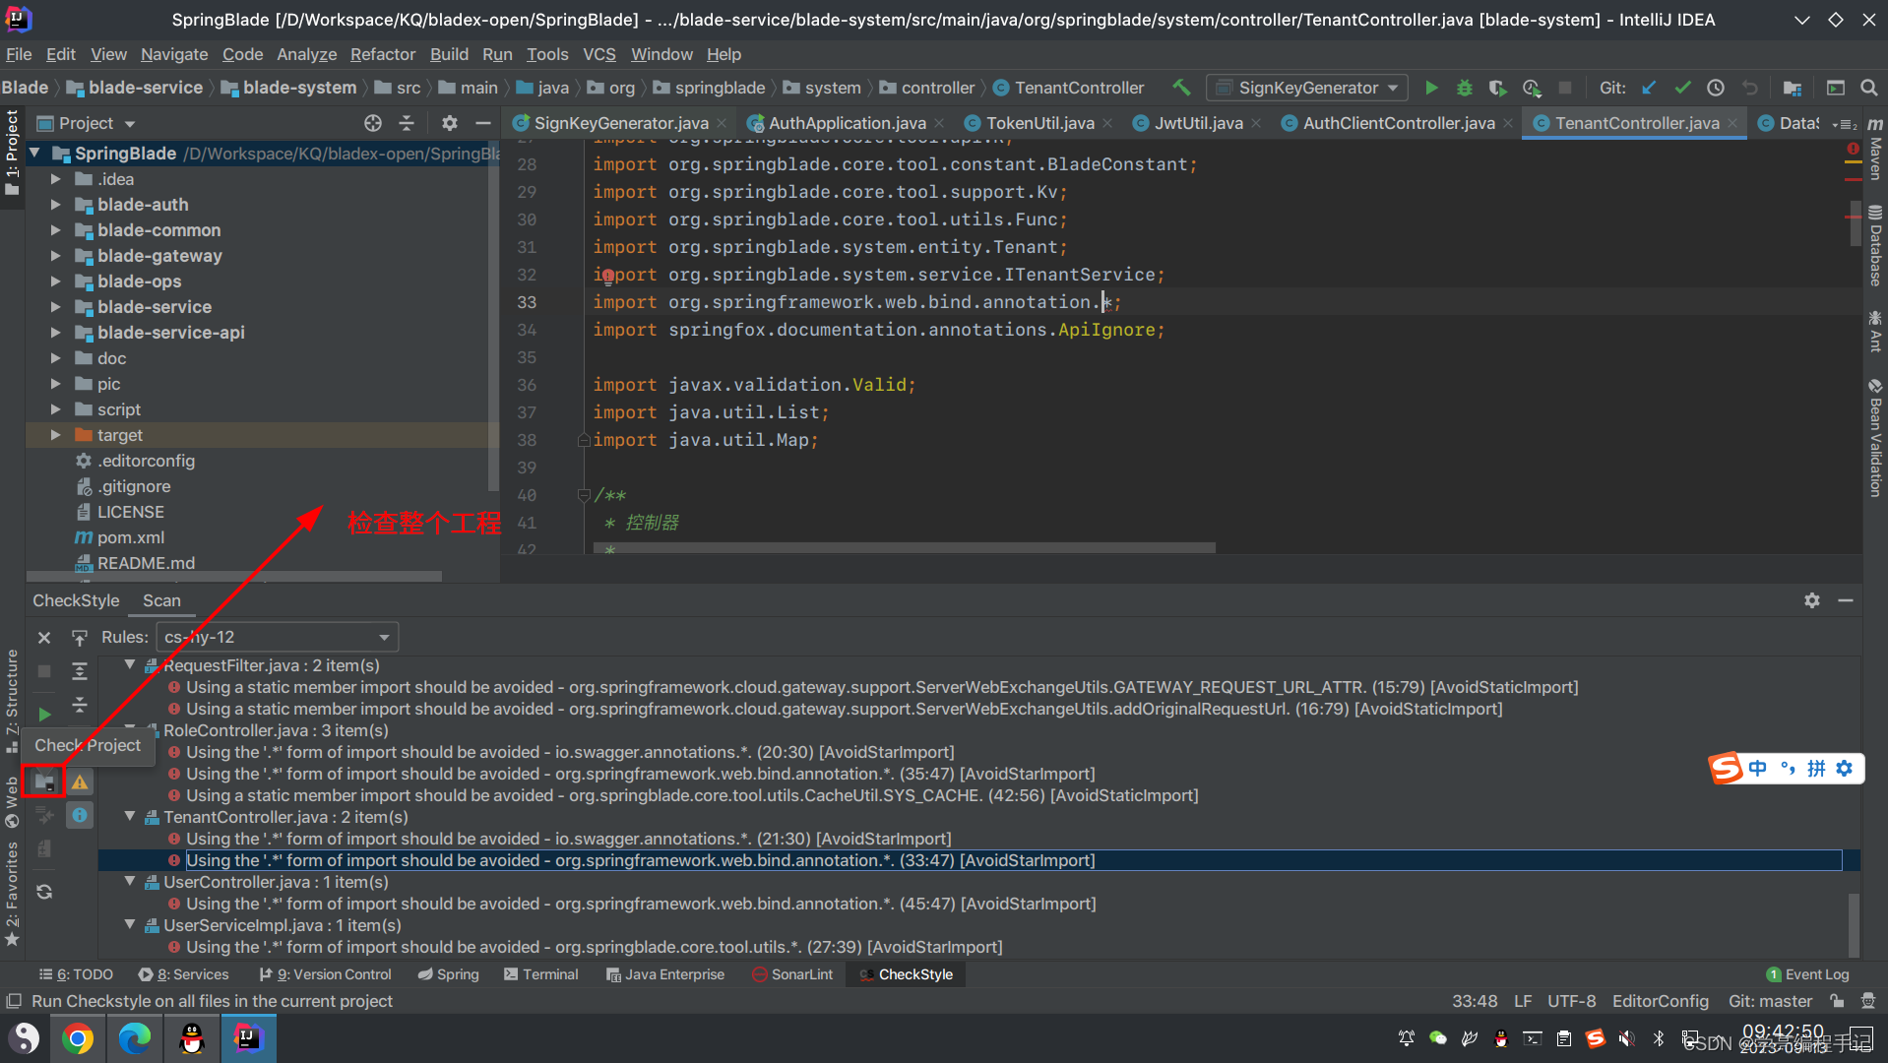This screenshot has width=1888, height=1063.
Task: Open the Refactor menu
Action: [383, 54]
